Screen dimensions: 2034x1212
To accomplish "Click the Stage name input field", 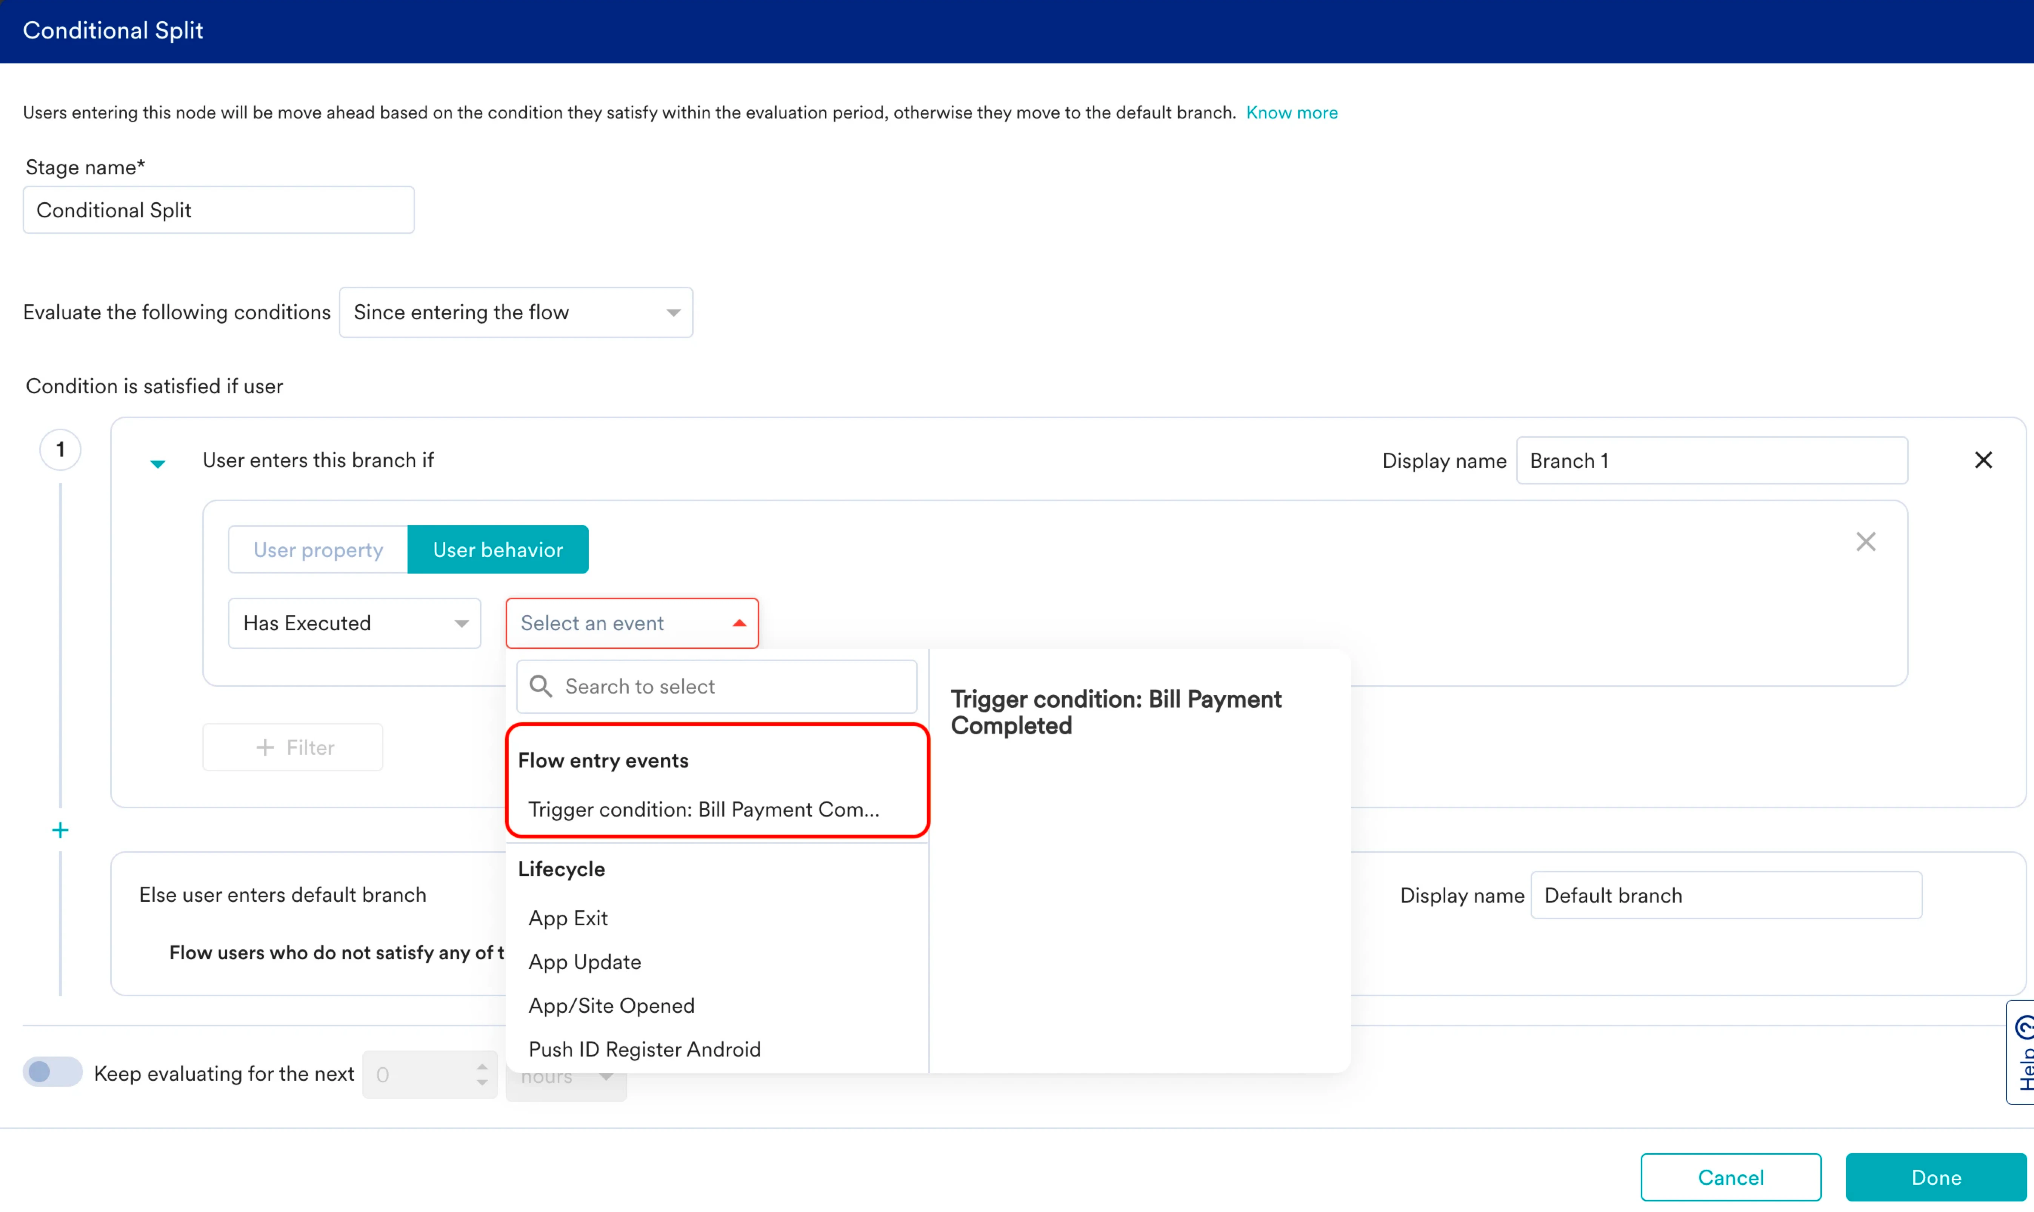I will pyautogui.click(x=218, y=210).
